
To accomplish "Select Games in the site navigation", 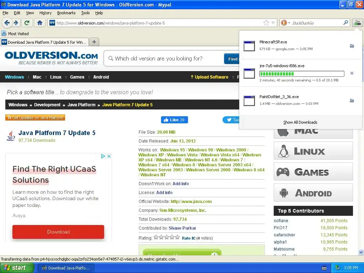I will [x=77, y=77].
